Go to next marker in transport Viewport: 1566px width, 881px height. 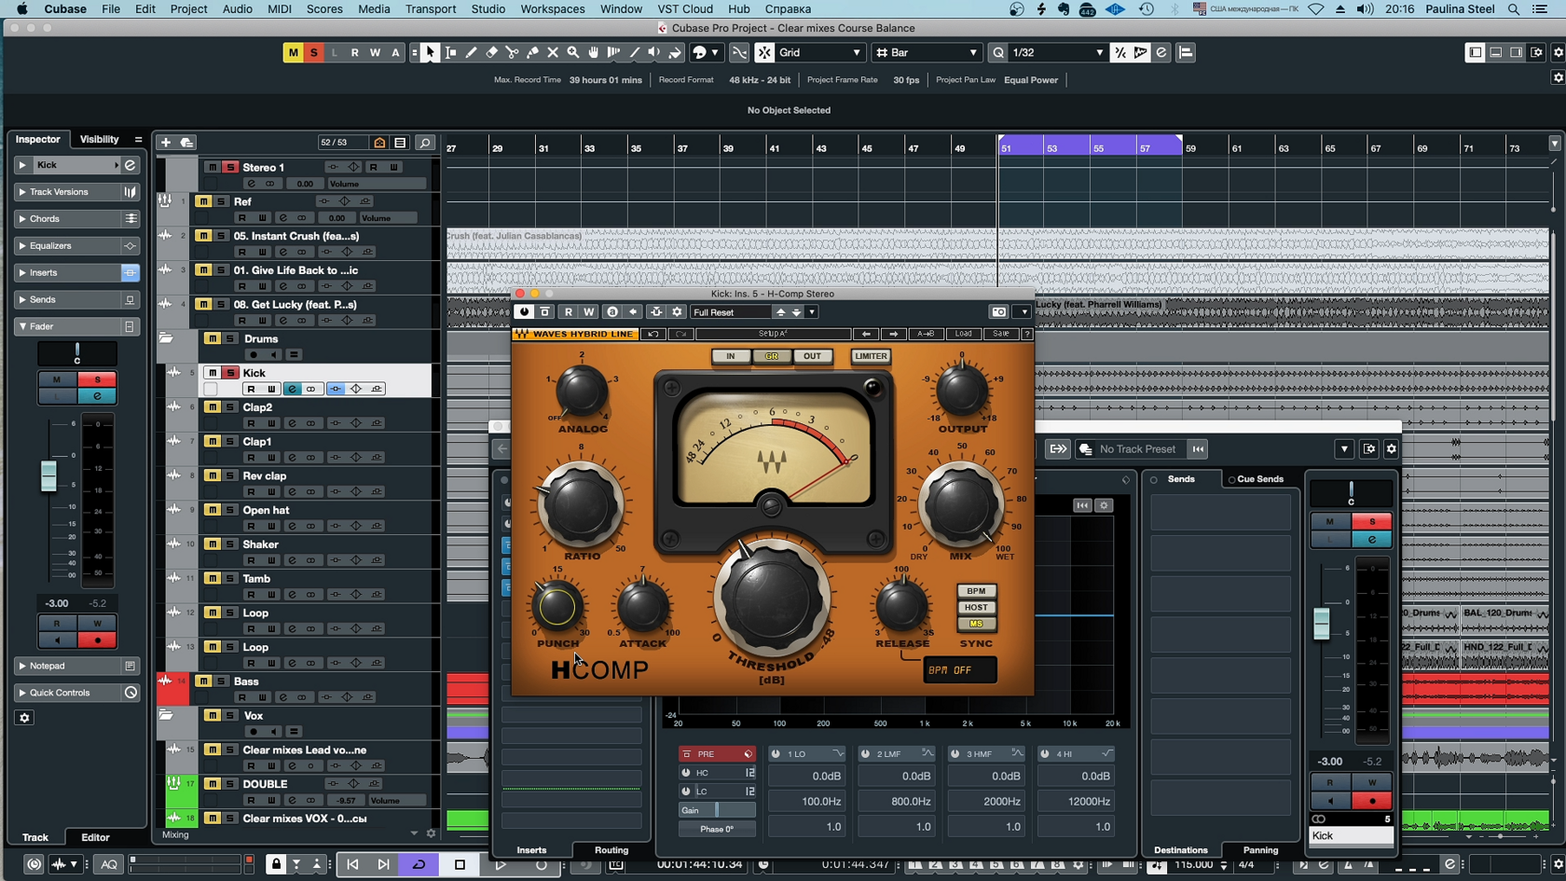tap(383, 865)
